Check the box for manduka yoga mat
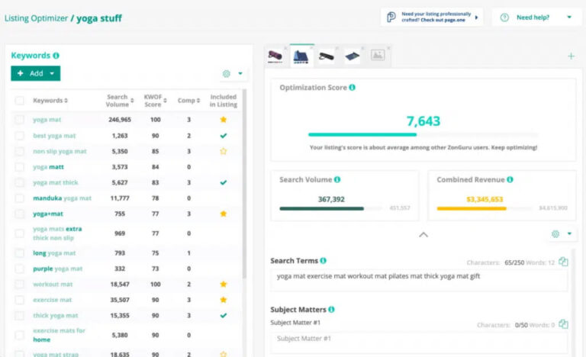The image size is (586, 357). [x=19, y=198]
